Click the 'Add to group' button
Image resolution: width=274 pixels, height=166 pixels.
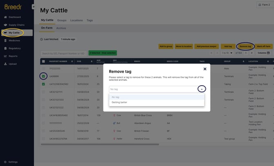[165, 46]
